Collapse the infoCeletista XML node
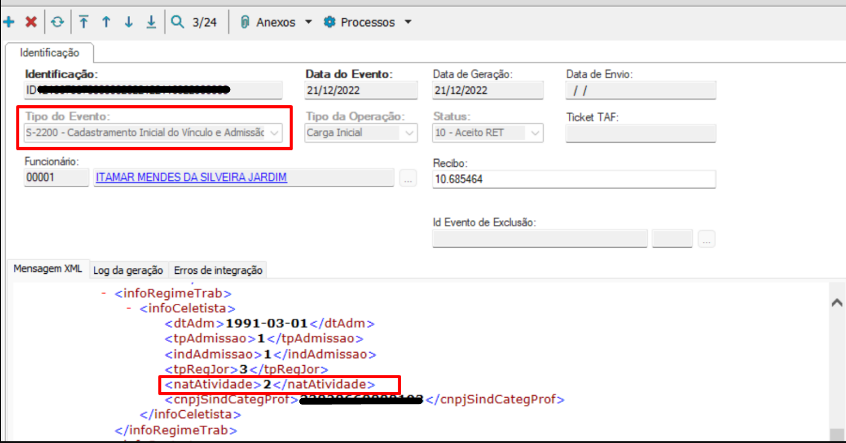846x443 pixels. coord(129,308)
